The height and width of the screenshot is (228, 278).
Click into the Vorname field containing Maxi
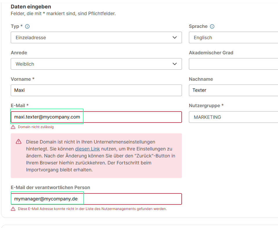[x=96, y=90]
